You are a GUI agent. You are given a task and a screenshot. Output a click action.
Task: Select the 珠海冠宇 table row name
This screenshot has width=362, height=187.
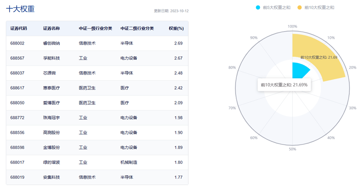pos(52,118)
